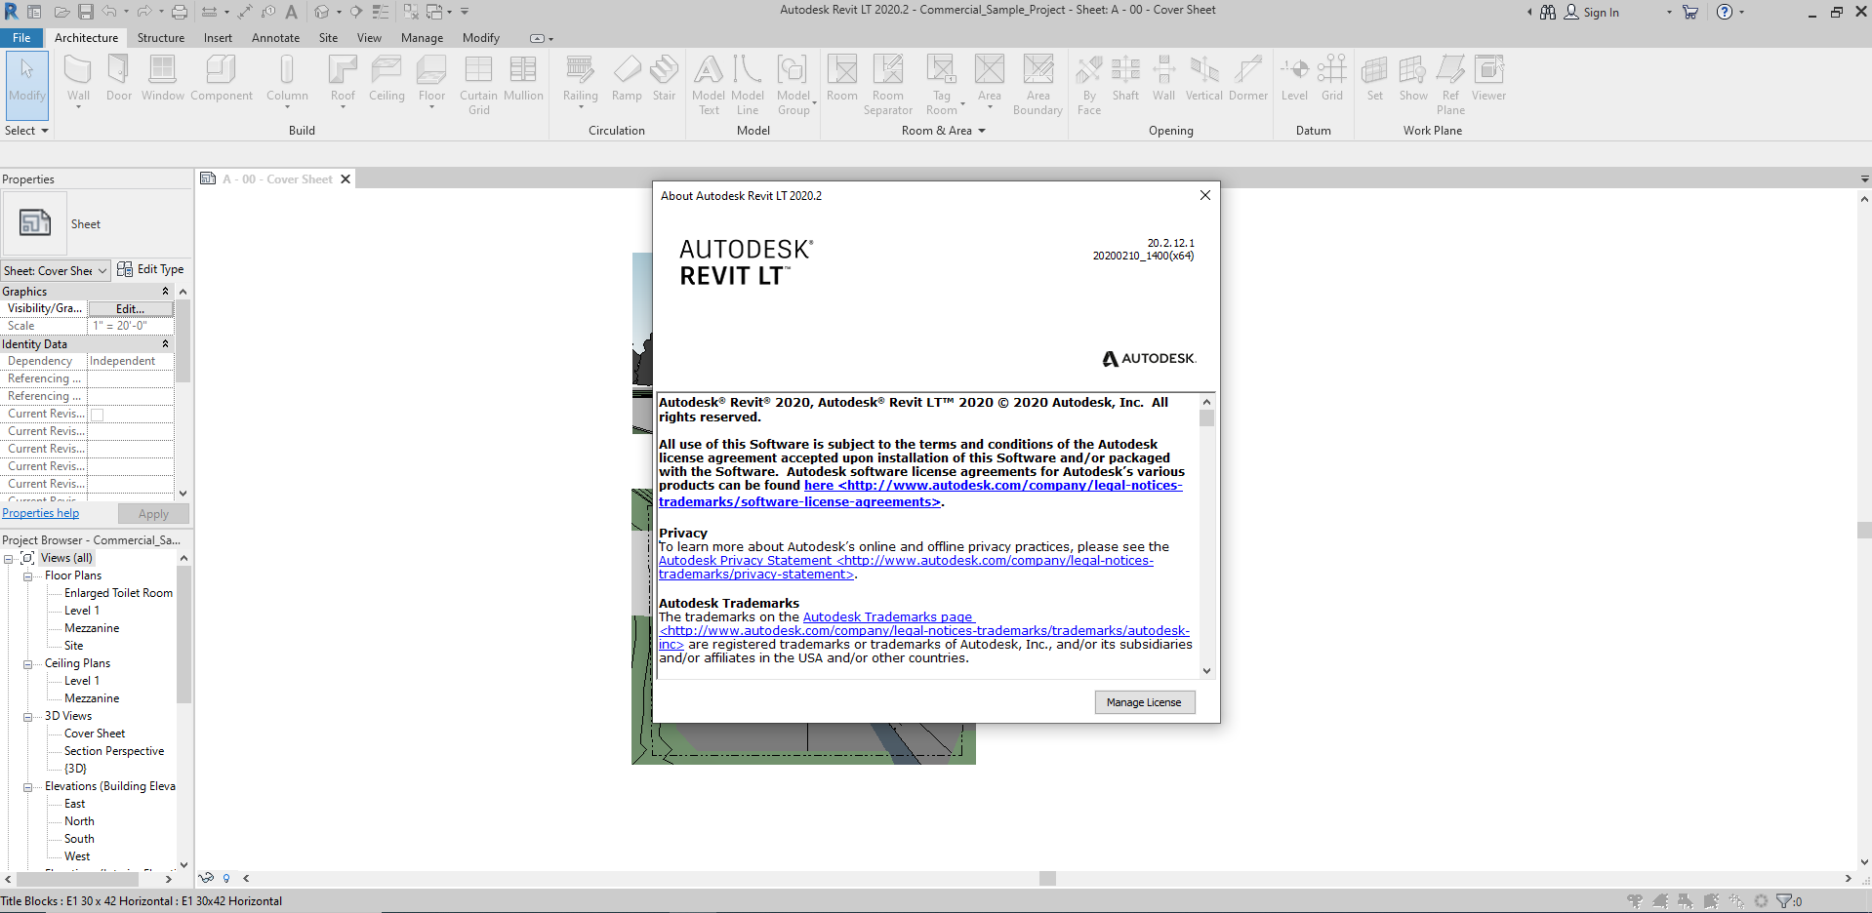Select the Ramp tool
The width and height of the screenshot is (1872, 913).
(x=627, y=78)
